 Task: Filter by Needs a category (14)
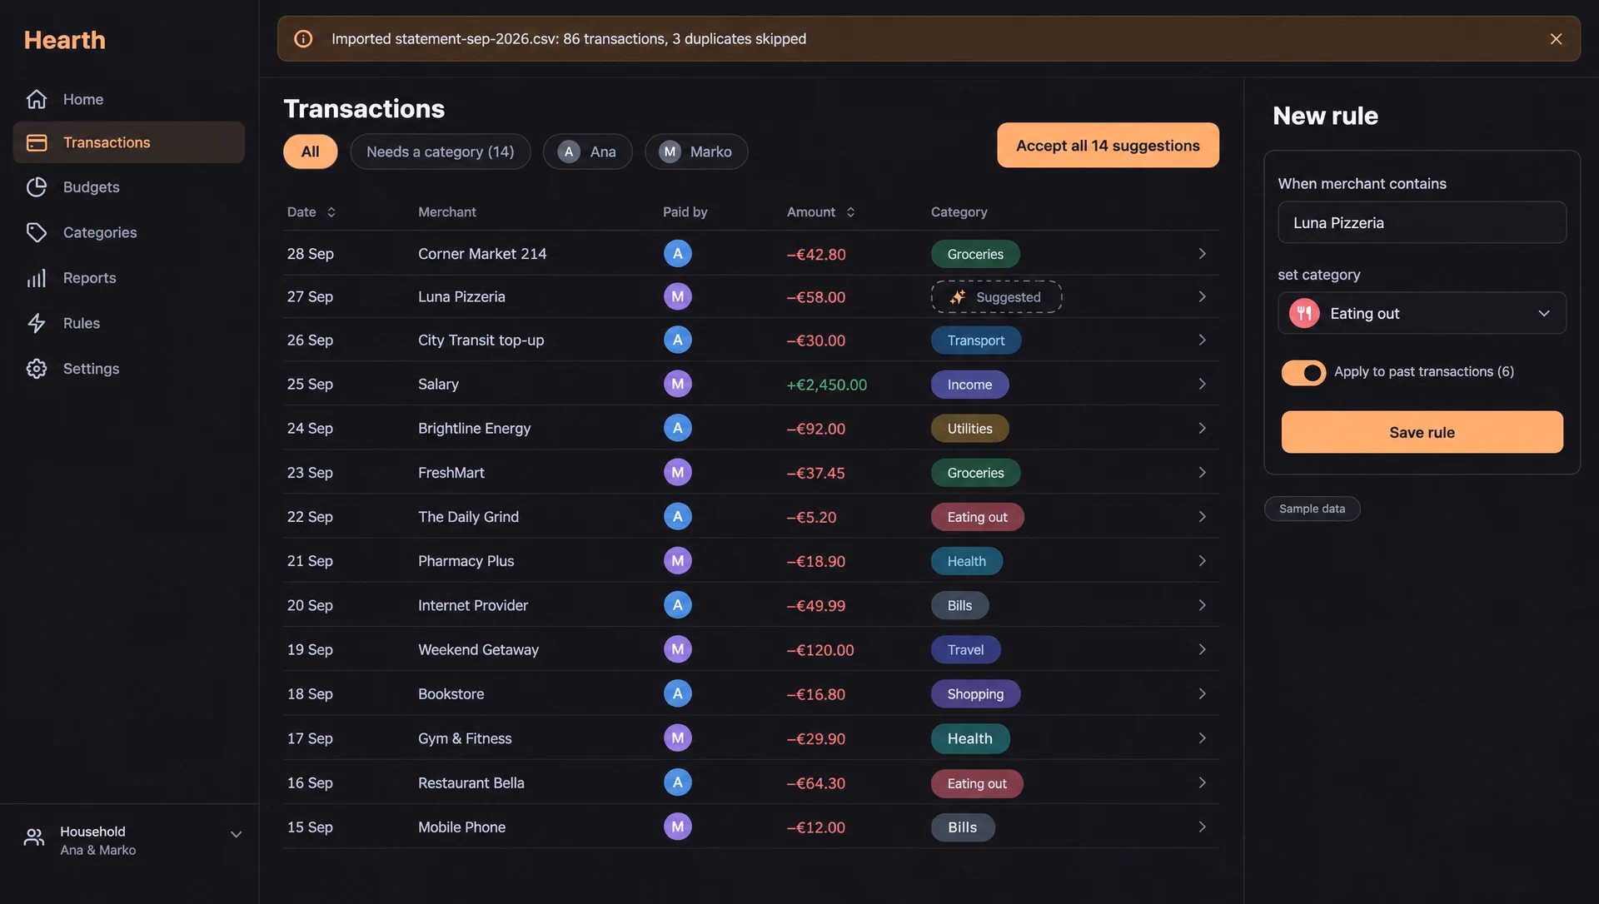(440, 151)
